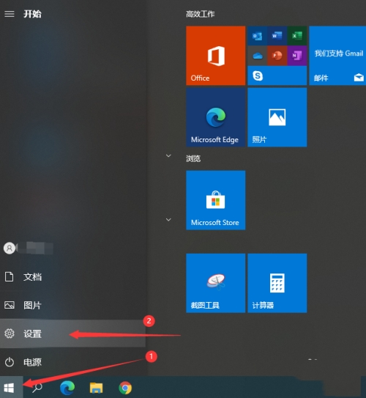Viewport: 366px width, 398px height.
Task: Click the user account avatar icon
Action: (10, 248)
